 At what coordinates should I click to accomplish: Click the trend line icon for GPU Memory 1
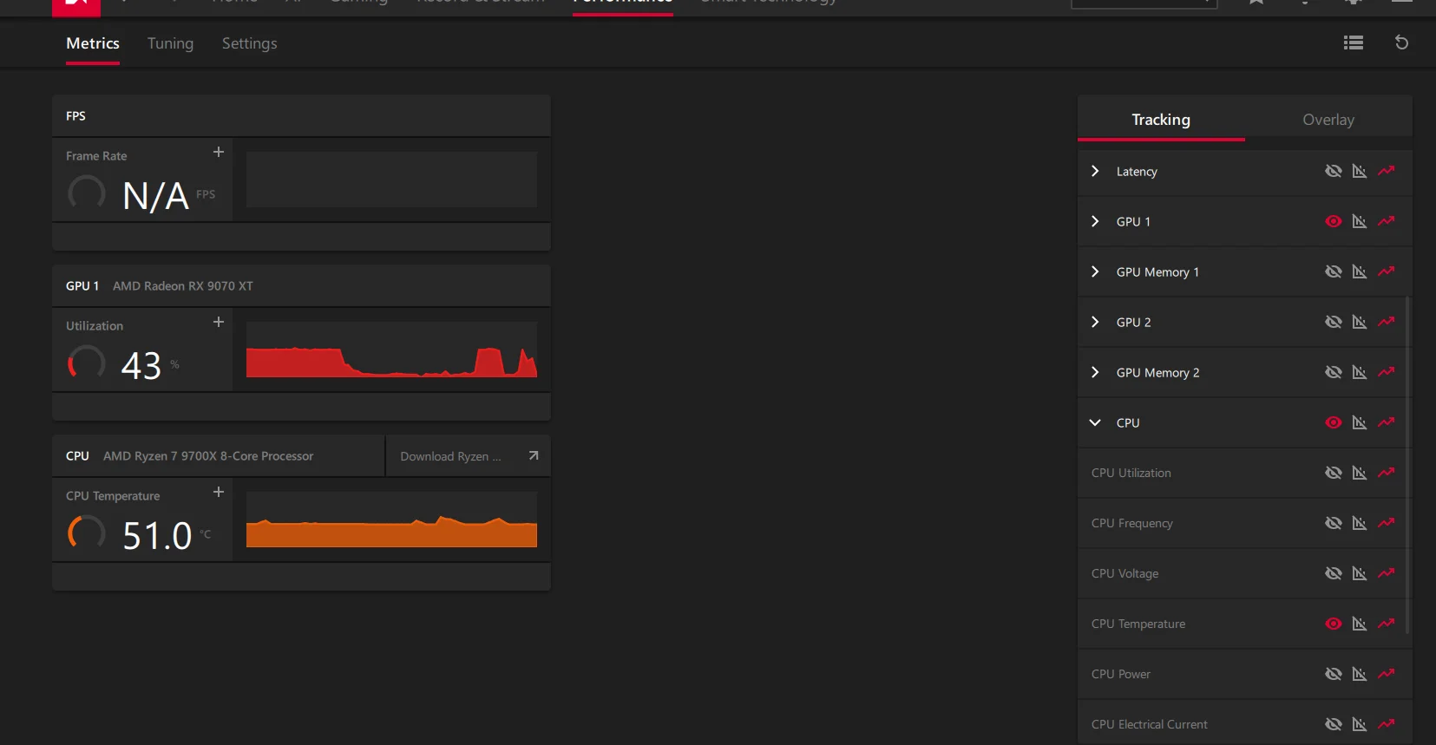pos(1387,271)
